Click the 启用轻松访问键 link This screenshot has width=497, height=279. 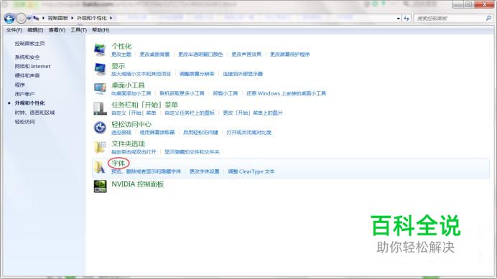[x=200, y=133]
